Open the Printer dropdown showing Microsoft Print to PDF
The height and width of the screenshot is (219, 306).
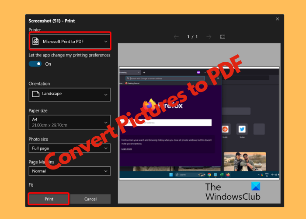70,41
